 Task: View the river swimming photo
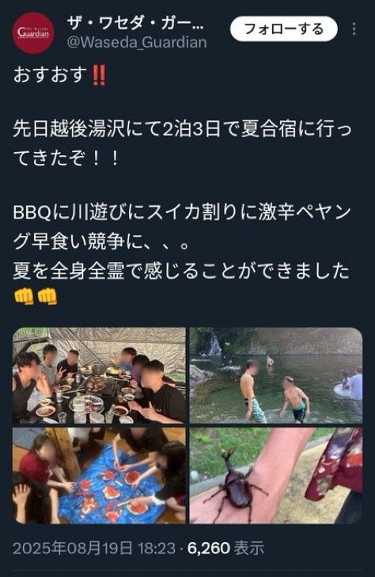276,375
